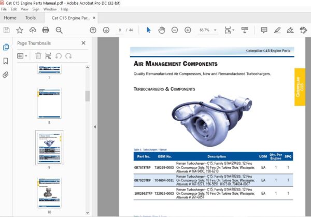Select page 7 thumbnail

point(49,70)
